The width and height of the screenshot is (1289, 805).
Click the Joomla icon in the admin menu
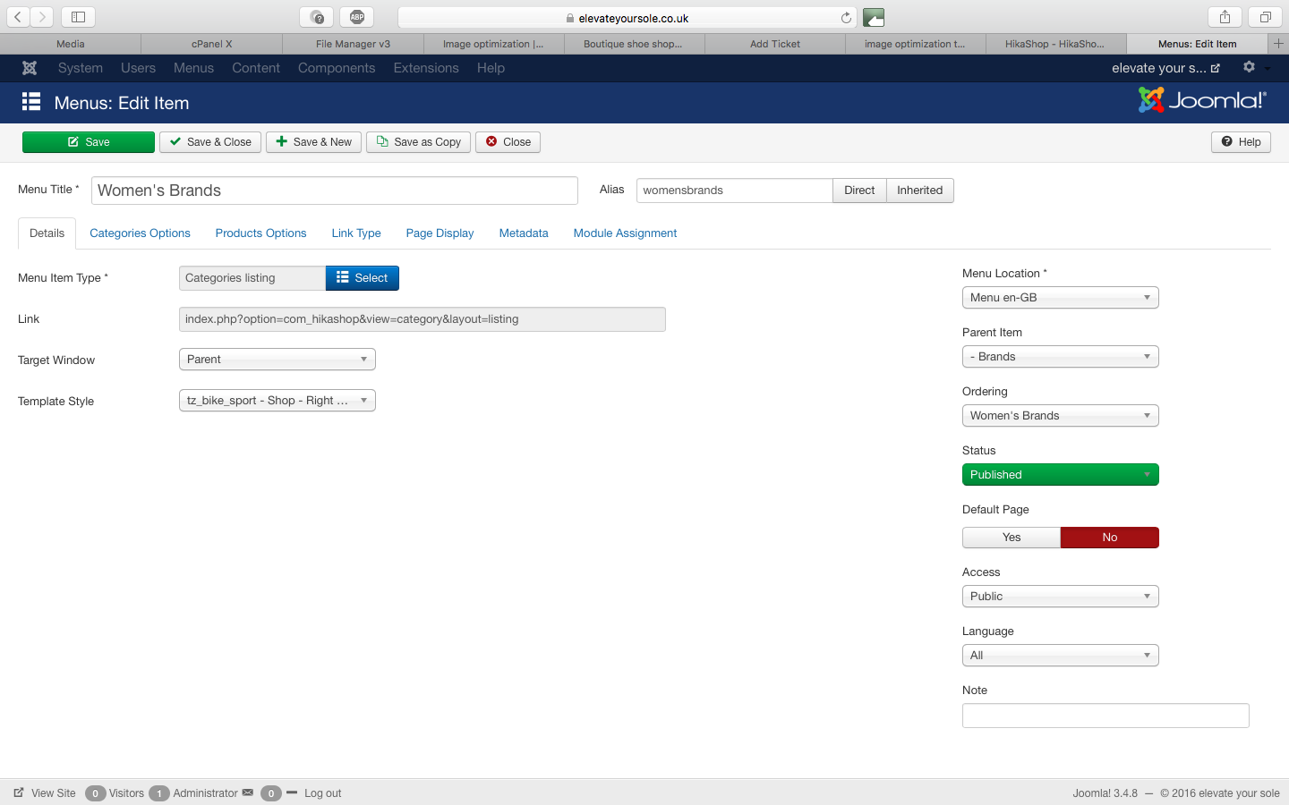[x=30, y=68]
